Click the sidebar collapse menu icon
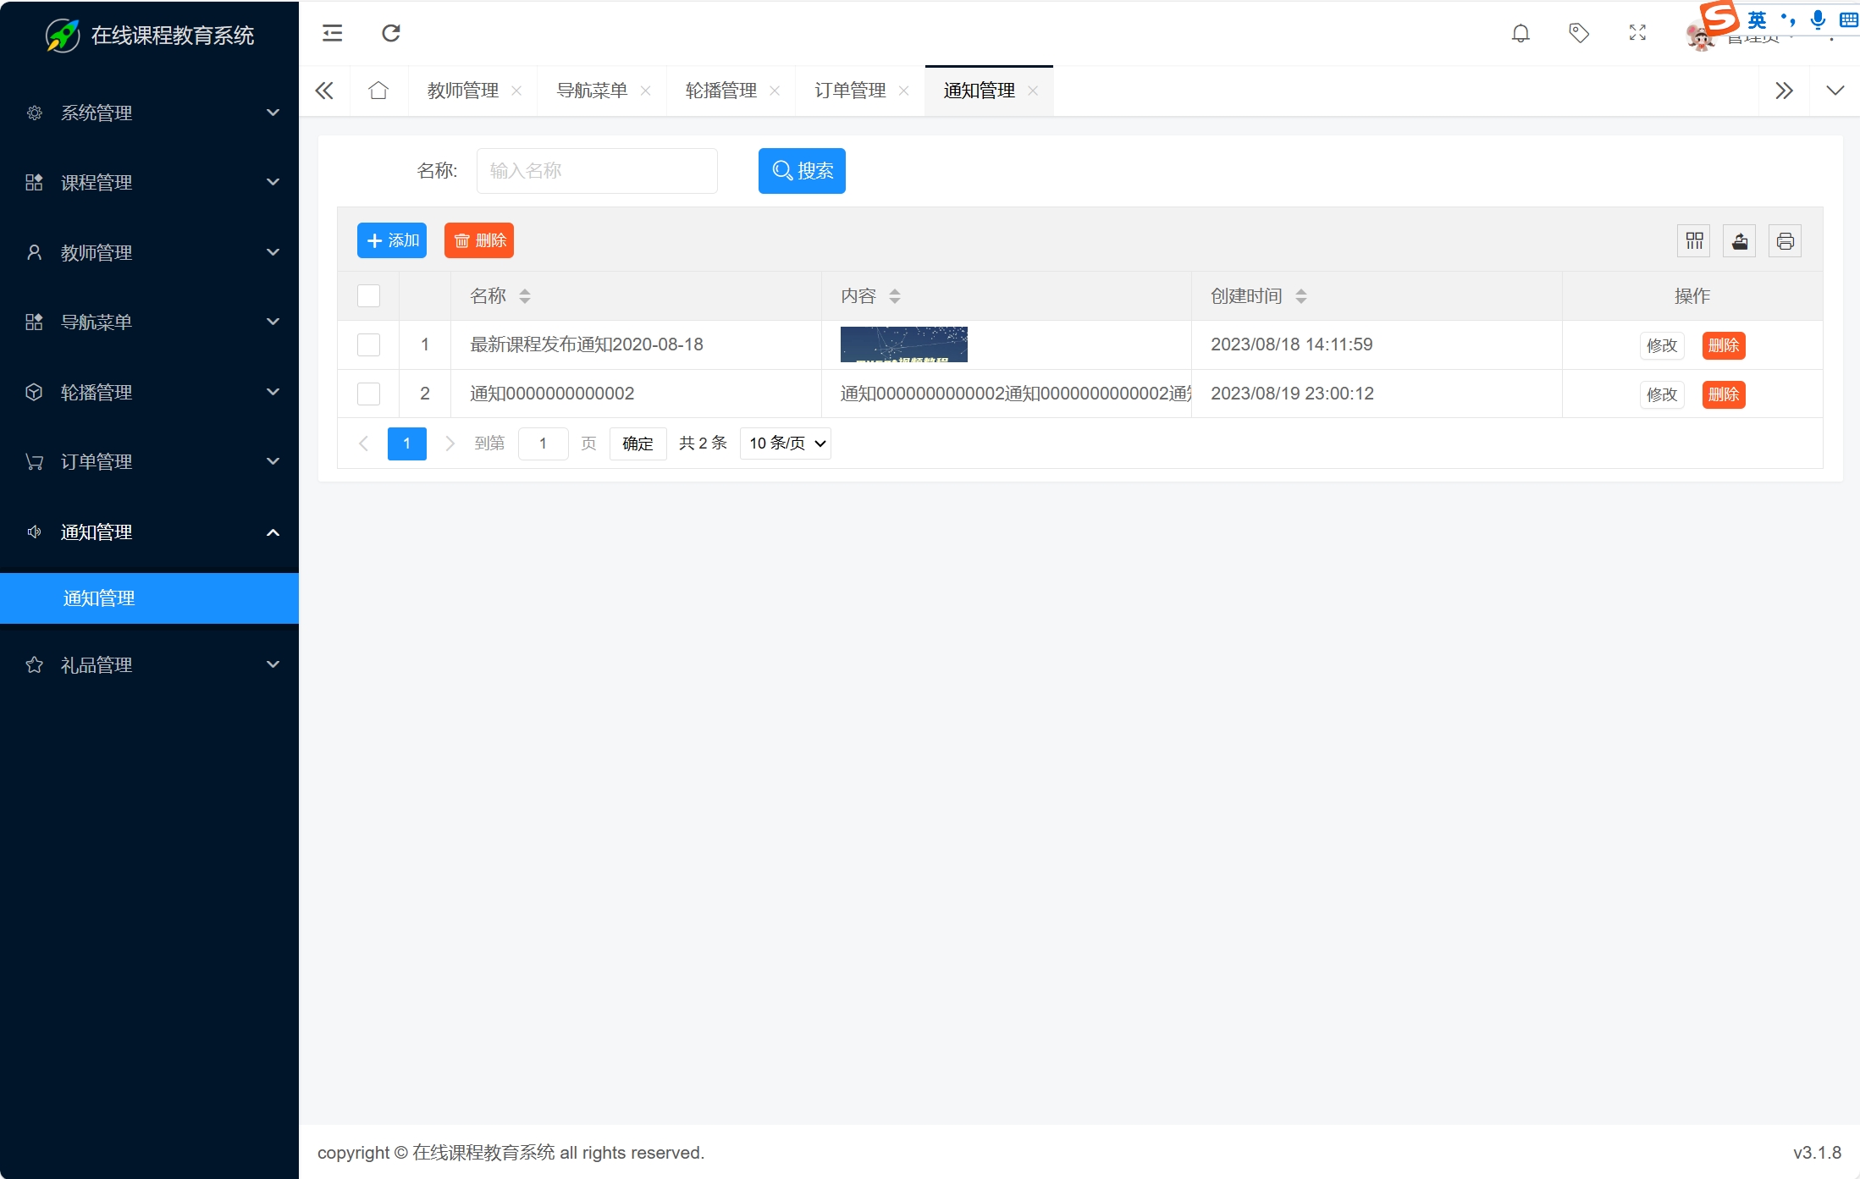Viewport: 1860px width, 1179px height. (332, 33)
